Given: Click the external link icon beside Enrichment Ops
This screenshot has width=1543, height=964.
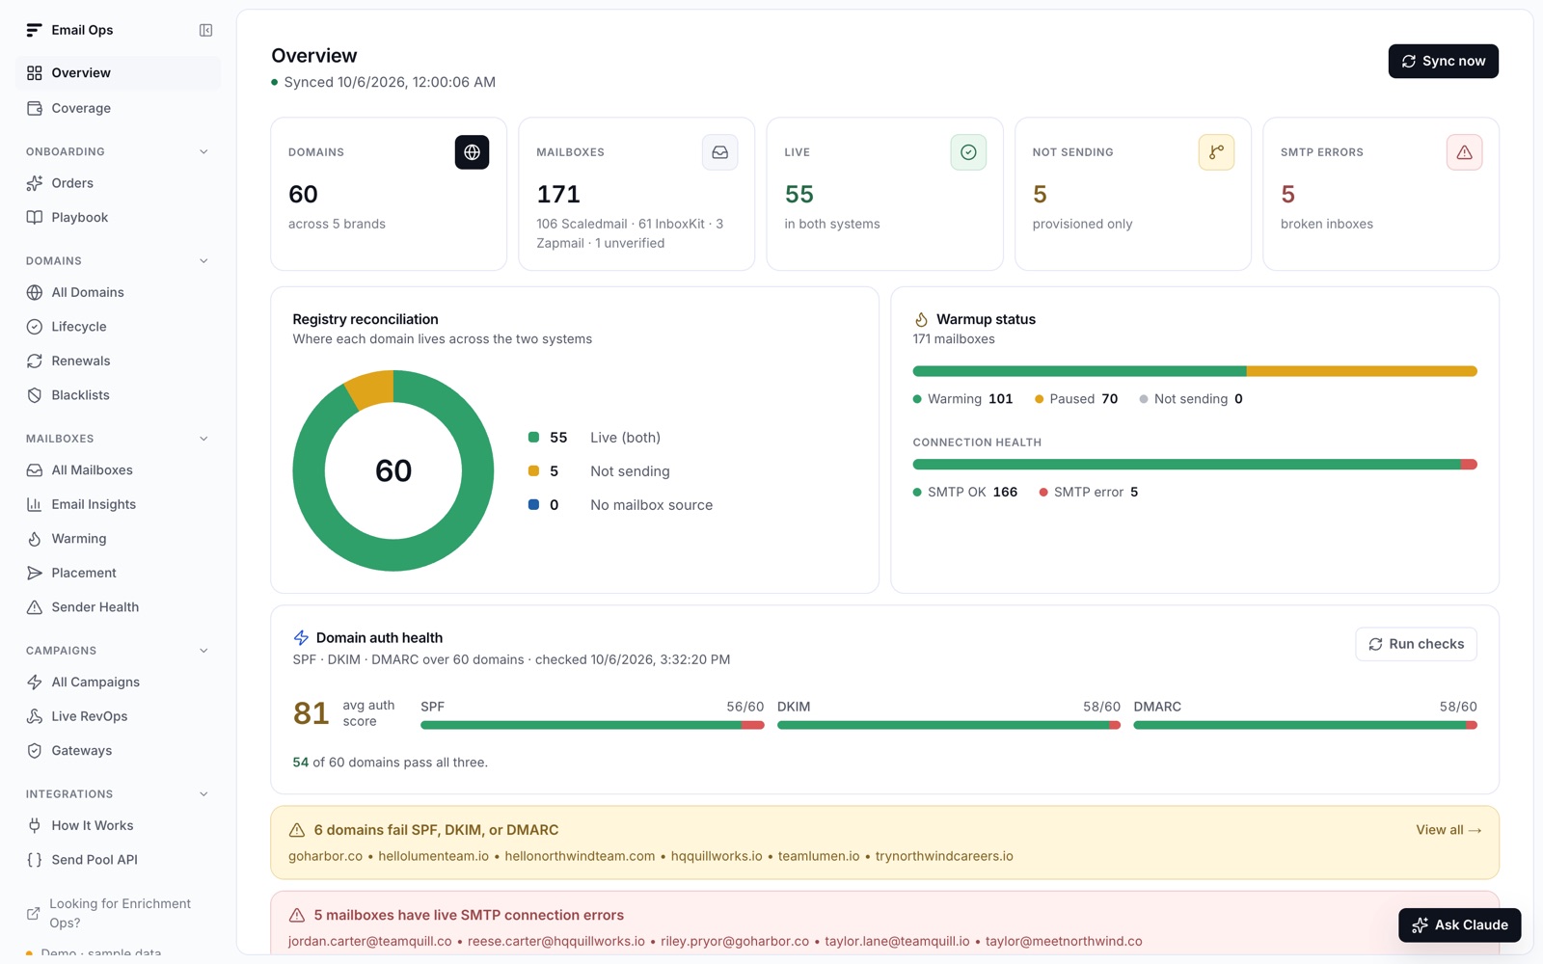Looking at the screenshot, I should (x=33, y=913).
